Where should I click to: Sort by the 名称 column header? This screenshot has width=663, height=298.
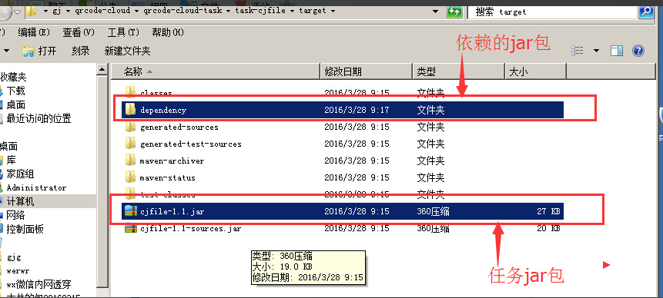point(215,71)
